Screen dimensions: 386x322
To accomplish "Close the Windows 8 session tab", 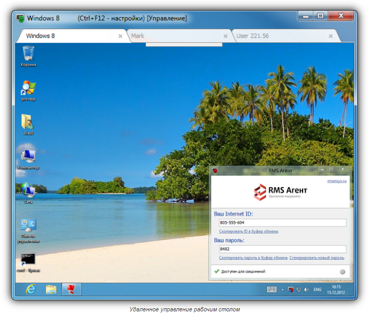I will click(120, 36).
